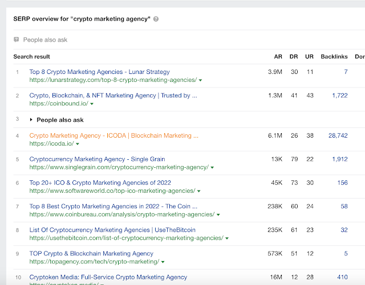Click the AR column header
The image size is (365, 285).
[x=278, y=57]
